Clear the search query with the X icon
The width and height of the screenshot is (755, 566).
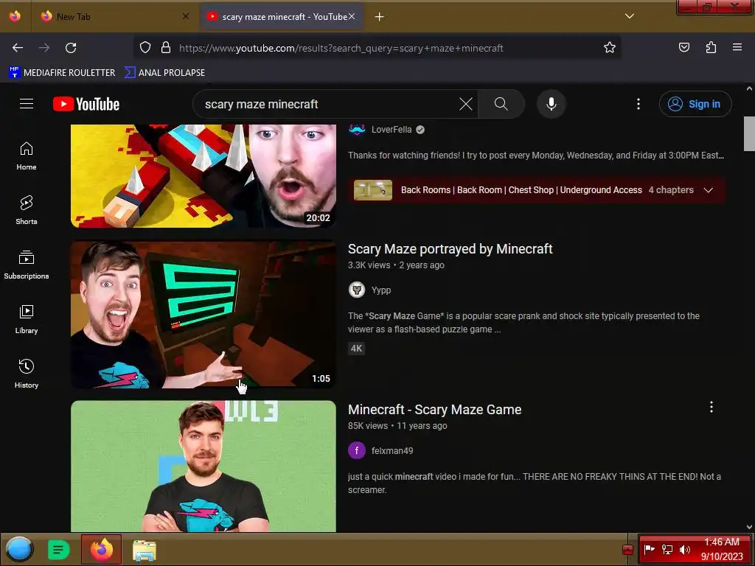466,104
